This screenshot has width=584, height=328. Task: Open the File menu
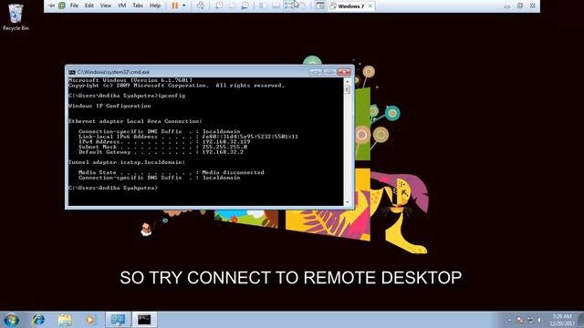coord(74,5)
